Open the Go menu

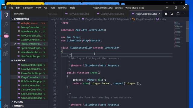click(46, 8)
